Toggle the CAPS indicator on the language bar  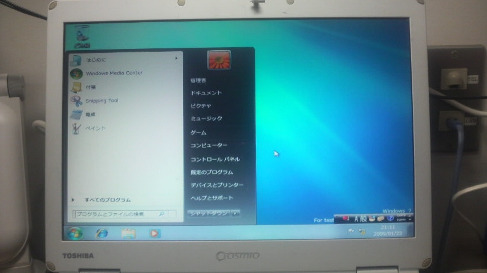point(401,216)
